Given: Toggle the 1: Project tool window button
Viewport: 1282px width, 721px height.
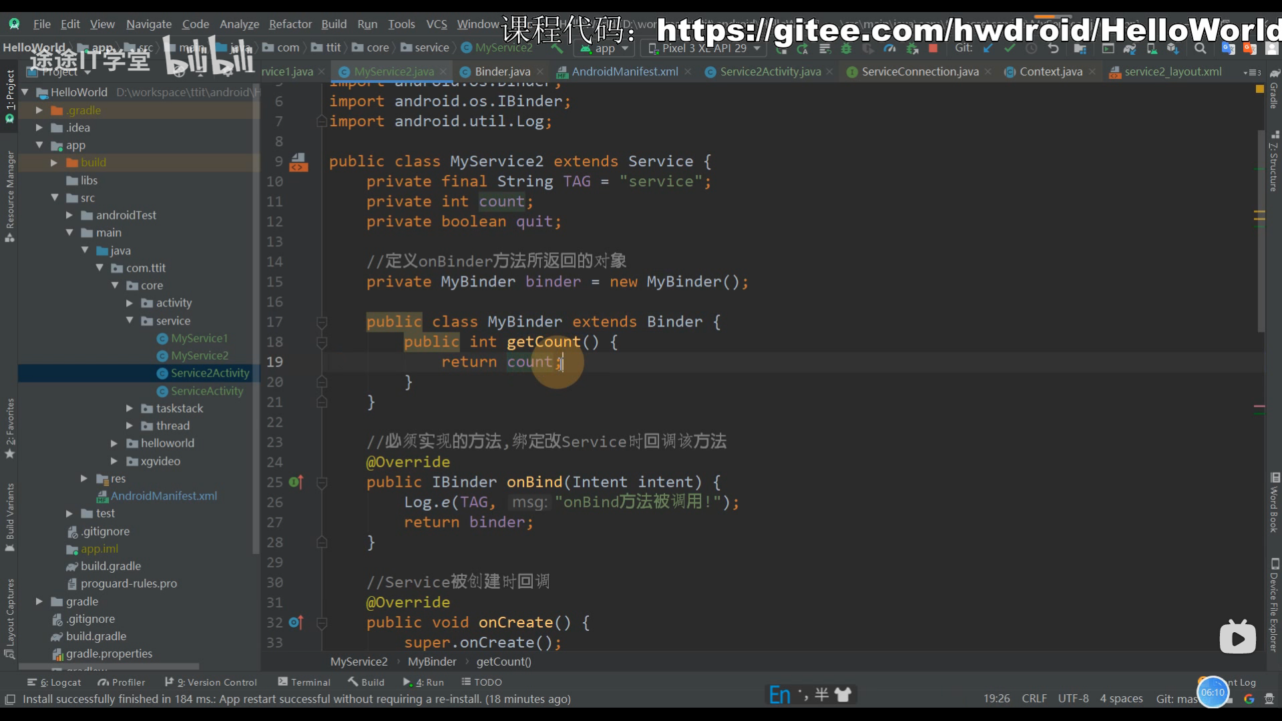Looking at the screenshot, I should [x=9, y=97].
